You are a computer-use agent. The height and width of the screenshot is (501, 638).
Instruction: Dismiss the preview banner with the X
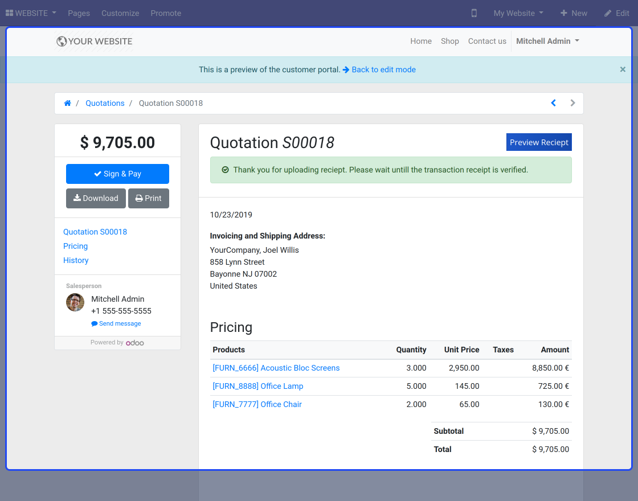(x=623, y=69)
